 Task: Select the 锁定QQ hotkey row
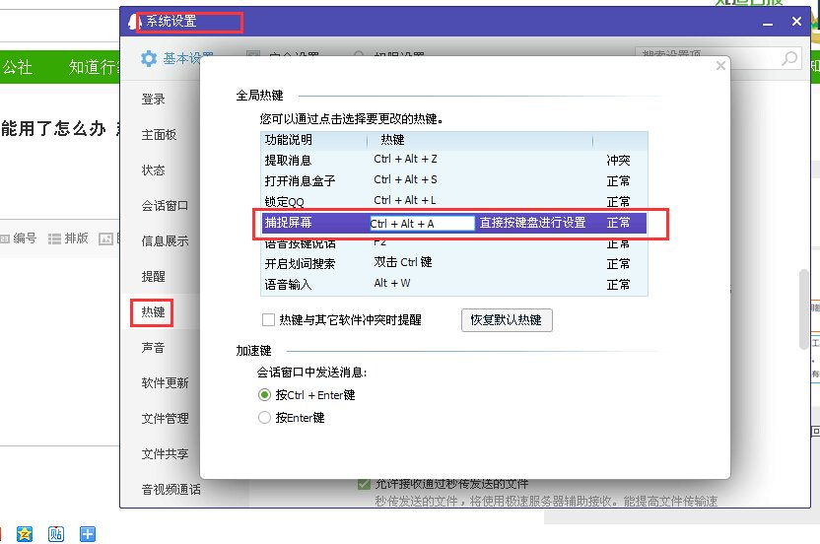[x=454, y=201]
